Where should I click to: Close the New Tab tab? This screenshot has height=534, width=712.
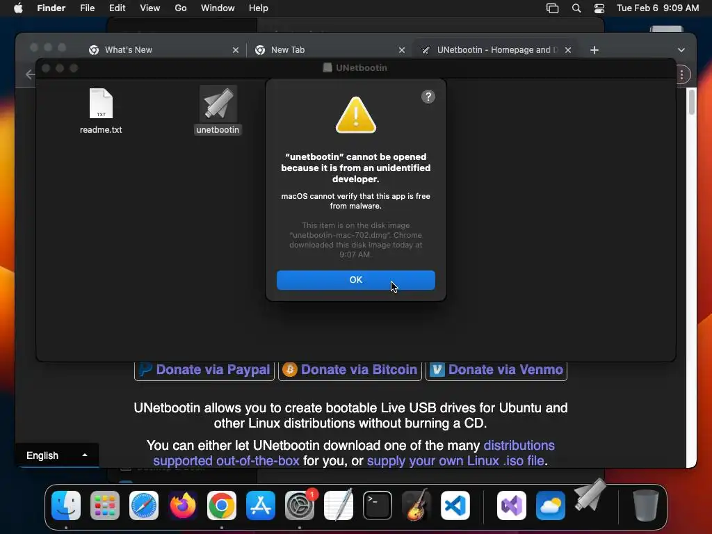click(401, 50)
